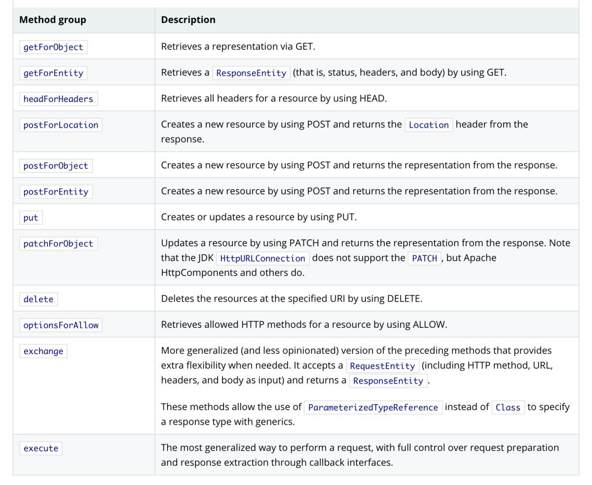Click the RequestEntity inline code text
This screenshot has height=485, width=592.
click(x=382, y=366)
